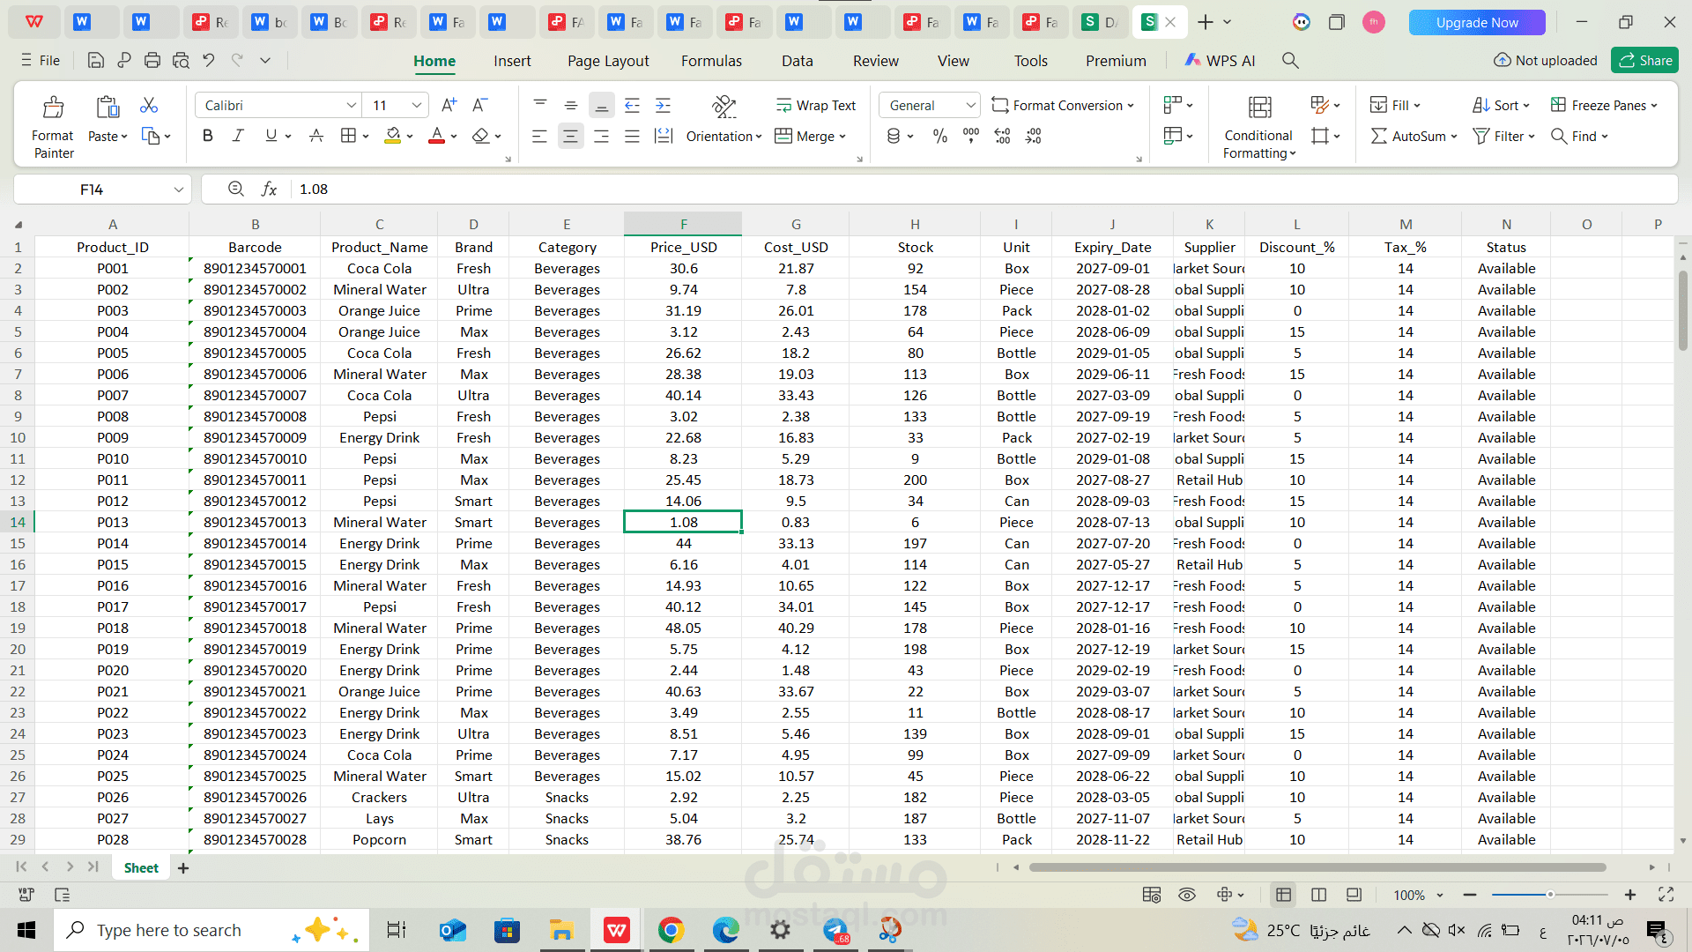Image resolution: width=1692 pixels, height=952 pixels.
Task: Toggle align left
Action: pos(539,136)
